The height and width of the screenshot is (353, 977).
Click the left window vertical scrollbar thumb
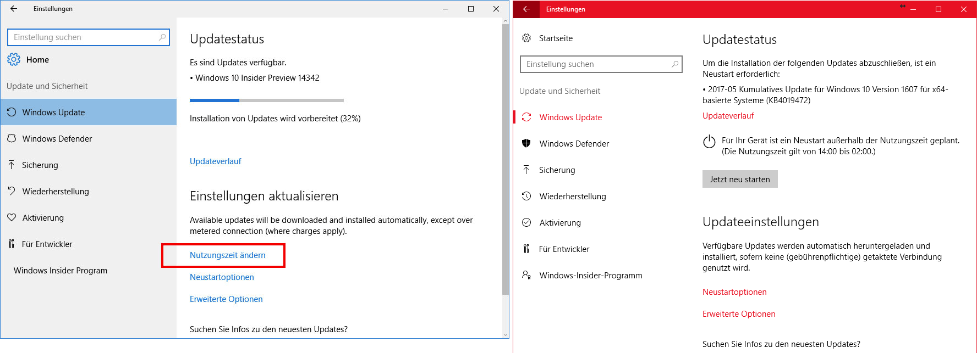pos(506,159)
